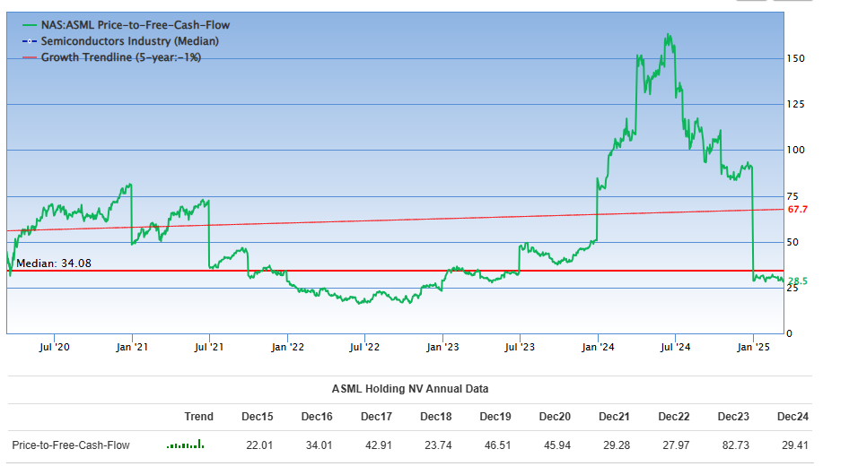The height and width of the screenshot is (475, 858).
Task: Toggle Growth Trendline (5-year:-1%) legend entry
Action: coord(111,57)
